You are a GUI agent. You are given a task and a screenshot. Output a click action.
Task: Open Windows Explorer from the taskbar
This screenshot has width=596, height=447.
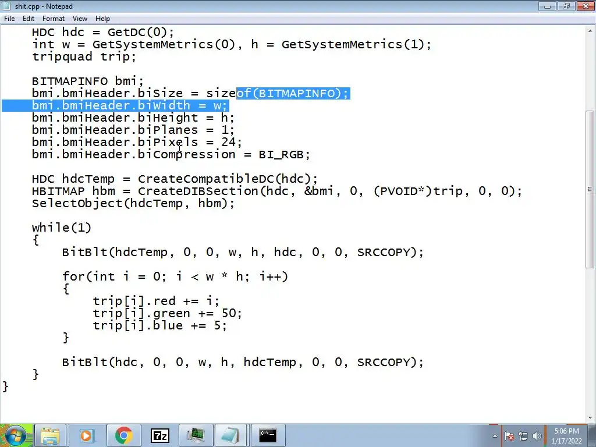coord(50,435)
